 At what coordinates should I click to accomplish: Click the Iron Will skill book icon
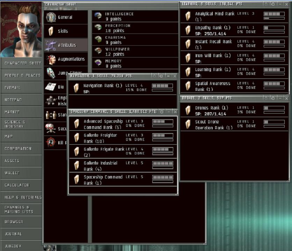click(x=188, y=58)
